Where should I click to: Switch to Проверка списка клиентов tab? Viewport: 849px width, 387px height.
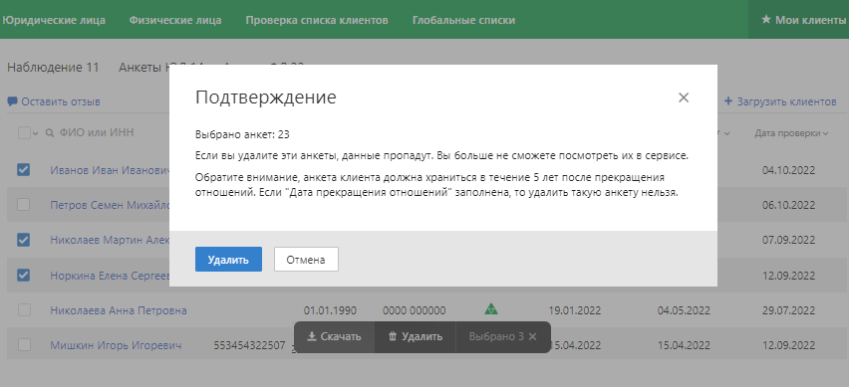(x=317, y=20)
